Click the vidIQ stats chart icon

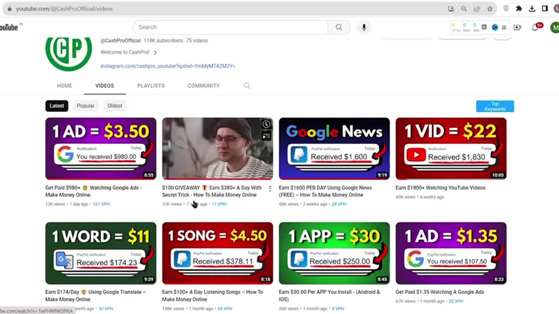pyautogui.click(x=484, y=27)
